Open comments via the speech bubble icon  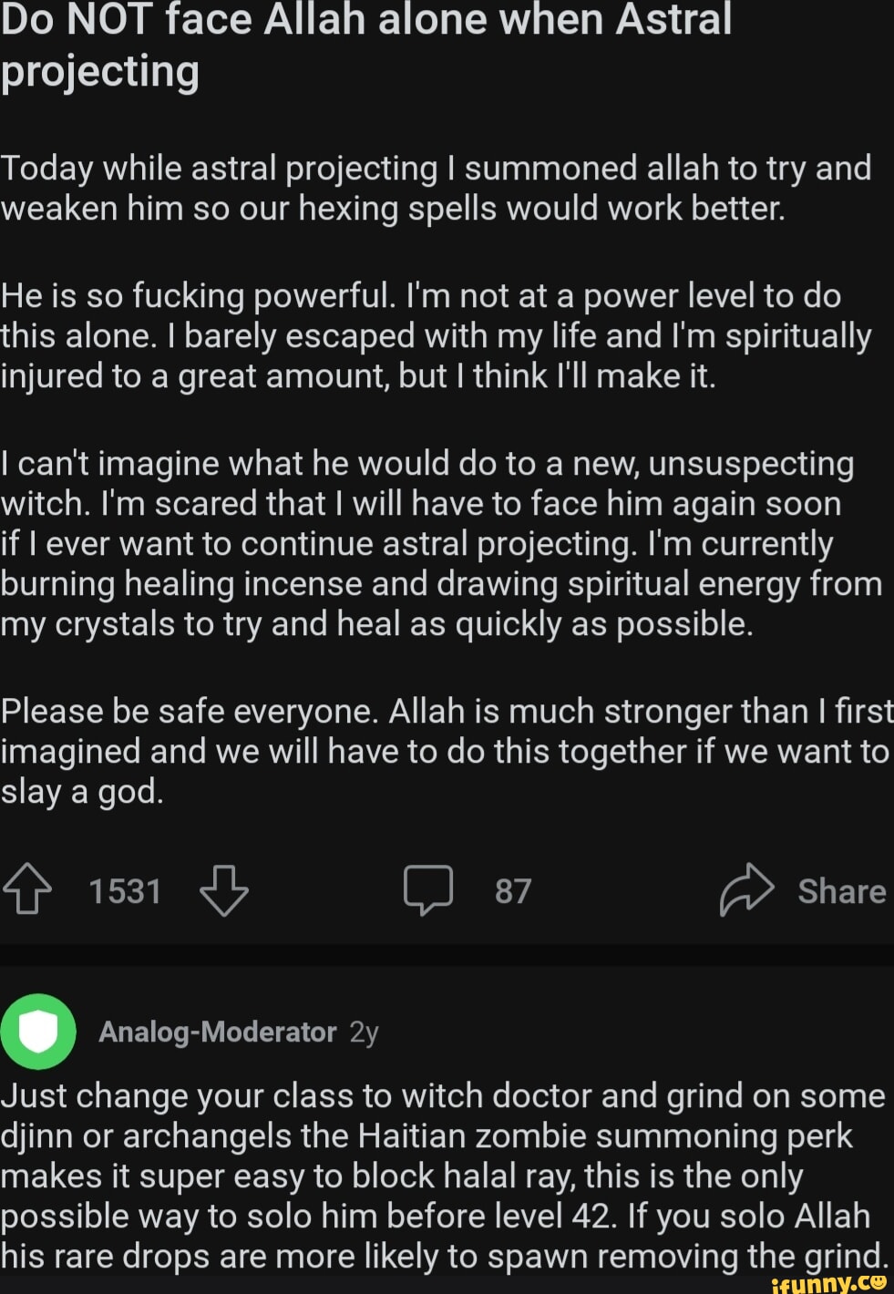(x=428, y=890)
